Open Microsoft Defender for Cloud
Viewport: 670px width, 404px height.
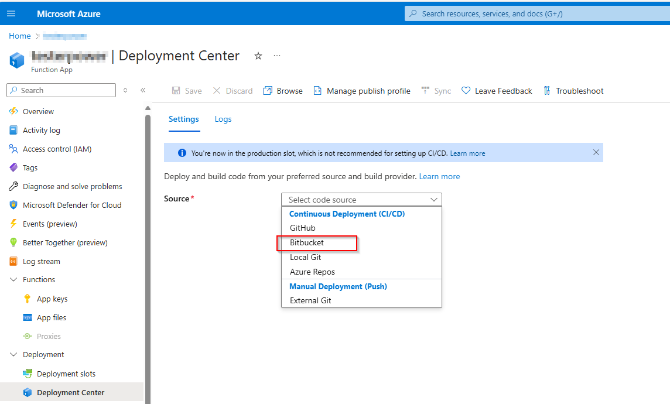click(x=72, y=206)
